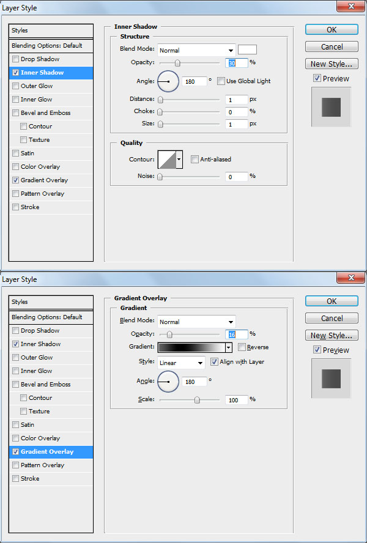Enable the Anti-aliased checkbox

pyautogui.click(x=195, y=160)
